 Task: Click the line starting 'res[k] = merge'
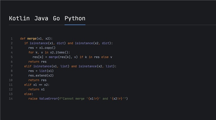pos(72,57)
